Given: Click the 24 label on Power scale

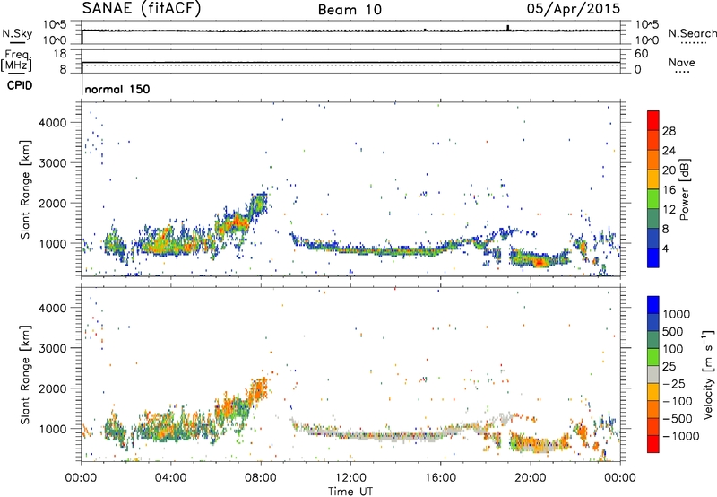Looking at the screenshot, I should tap(669, 151).
